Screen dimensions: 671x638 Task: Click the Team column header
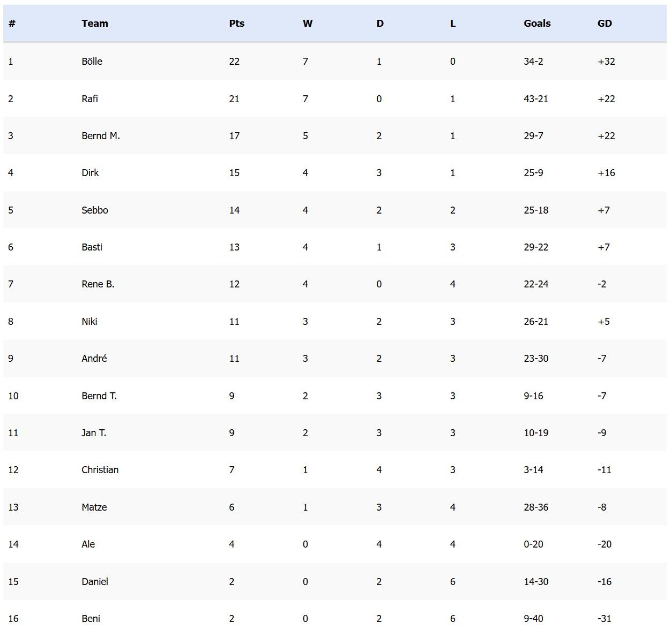(95, 24)
